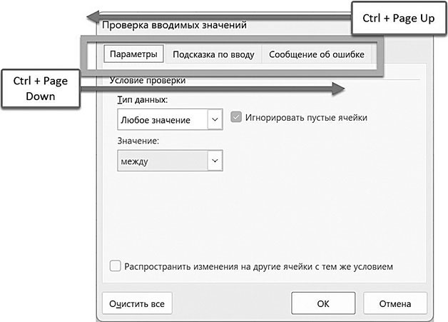The image size is (448, 322).
Task: Expand the Тип данных dropdown arrow
Action: pos(215,120)
